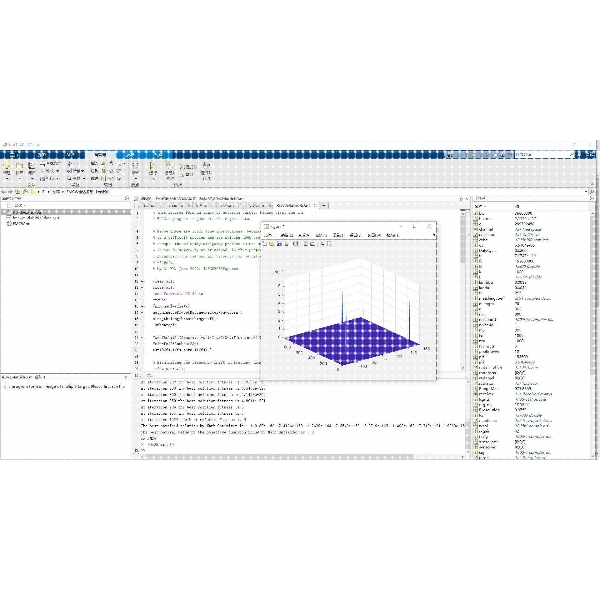Image resolution: width=600 pixels, height=600 pixels.
Task: Click the green Run (运行) button
Action: pos(153,166)
